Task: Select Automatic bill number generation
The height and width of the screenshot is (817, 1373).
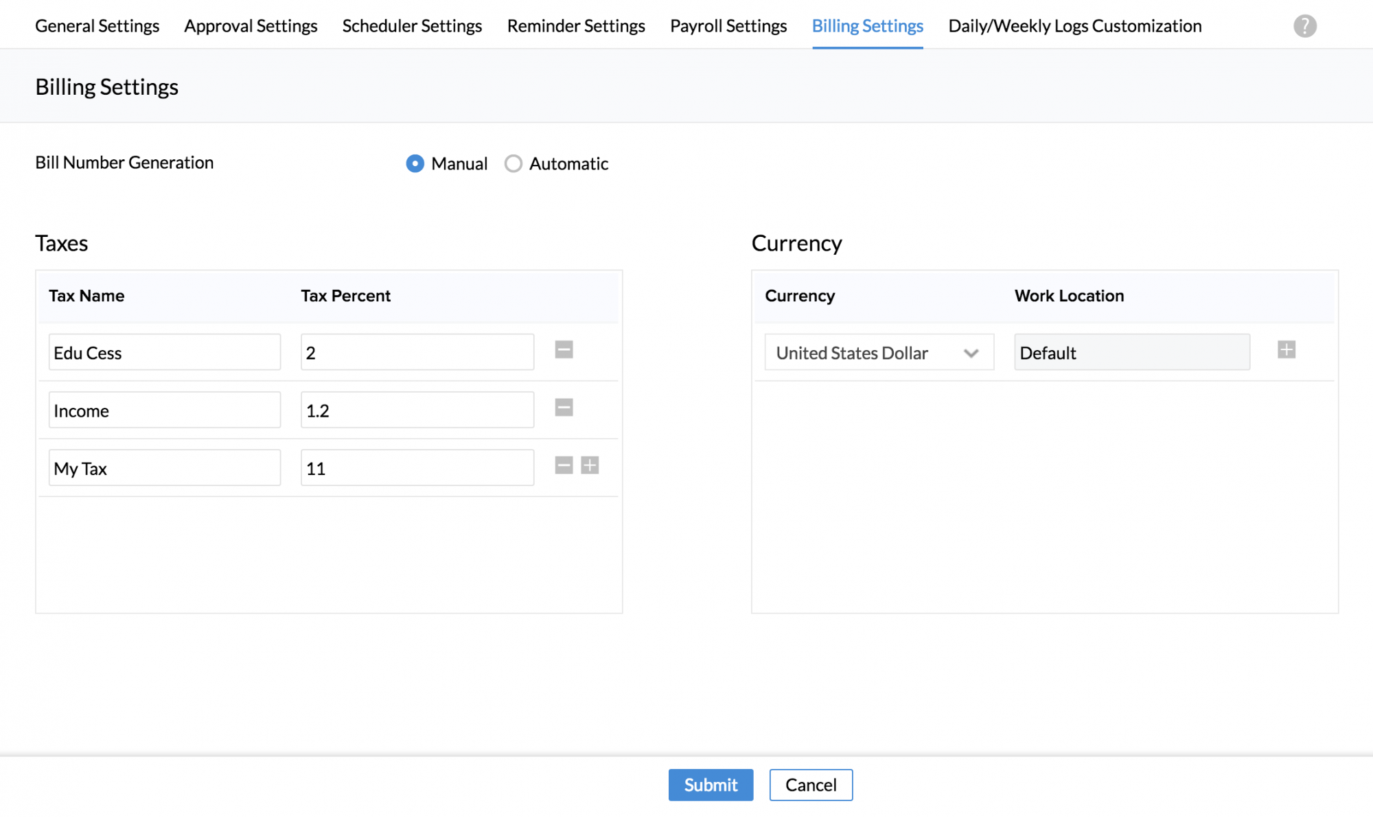Action: [514, 163]
